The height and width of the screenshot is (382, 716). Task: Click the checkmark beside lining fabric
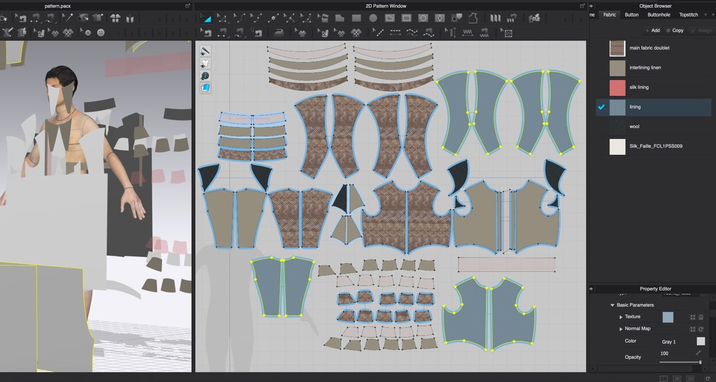[x=601, y=107]
